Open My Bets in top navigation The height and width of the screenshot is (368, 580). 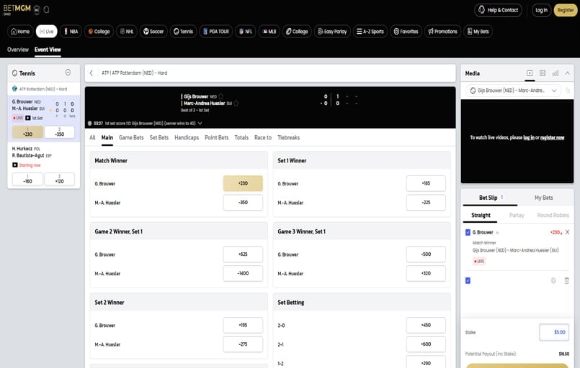478,32
